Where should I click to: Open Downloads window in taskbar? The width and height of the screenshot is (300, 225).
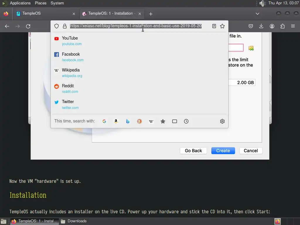point(74,221)
